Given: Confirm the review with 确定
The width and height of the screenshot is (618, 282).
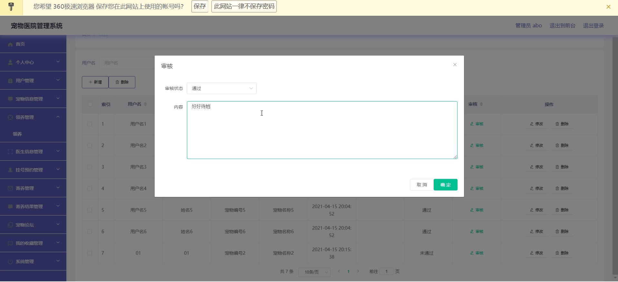Looking at the screenshot, I should point(446,185).
